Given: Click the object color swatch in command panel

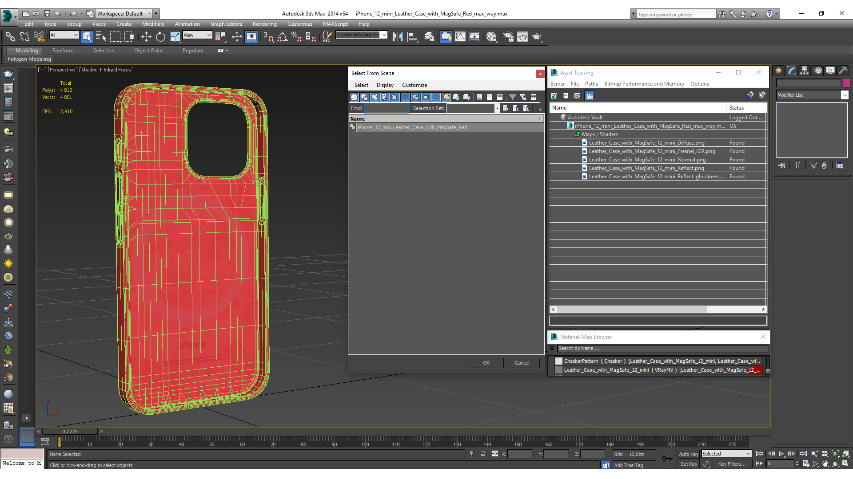Looking at the screenshot, I should (x=846, y=83).
